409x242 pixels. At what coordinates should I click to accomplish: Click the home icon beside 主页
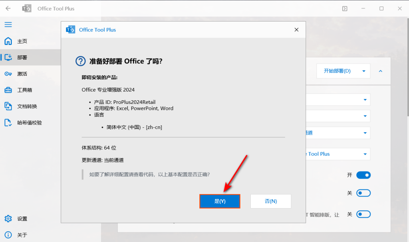[8, 41]
